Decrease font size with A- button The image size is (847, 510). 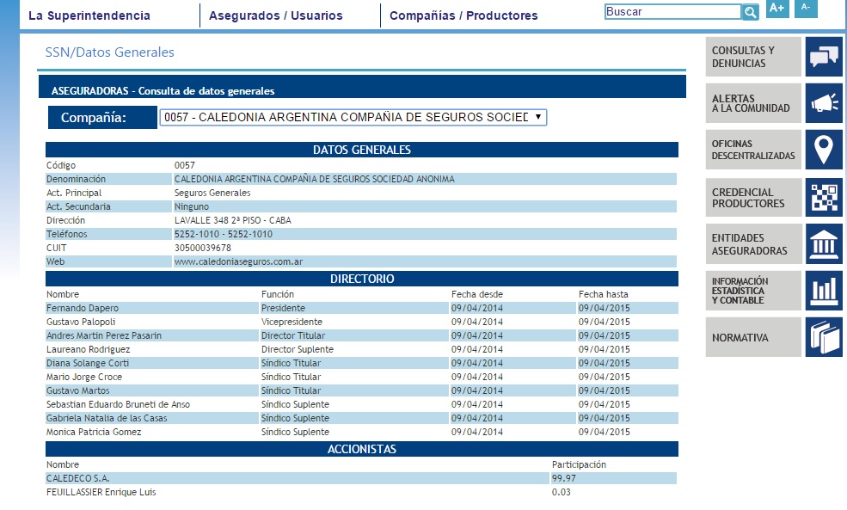(x=806, y=8)
